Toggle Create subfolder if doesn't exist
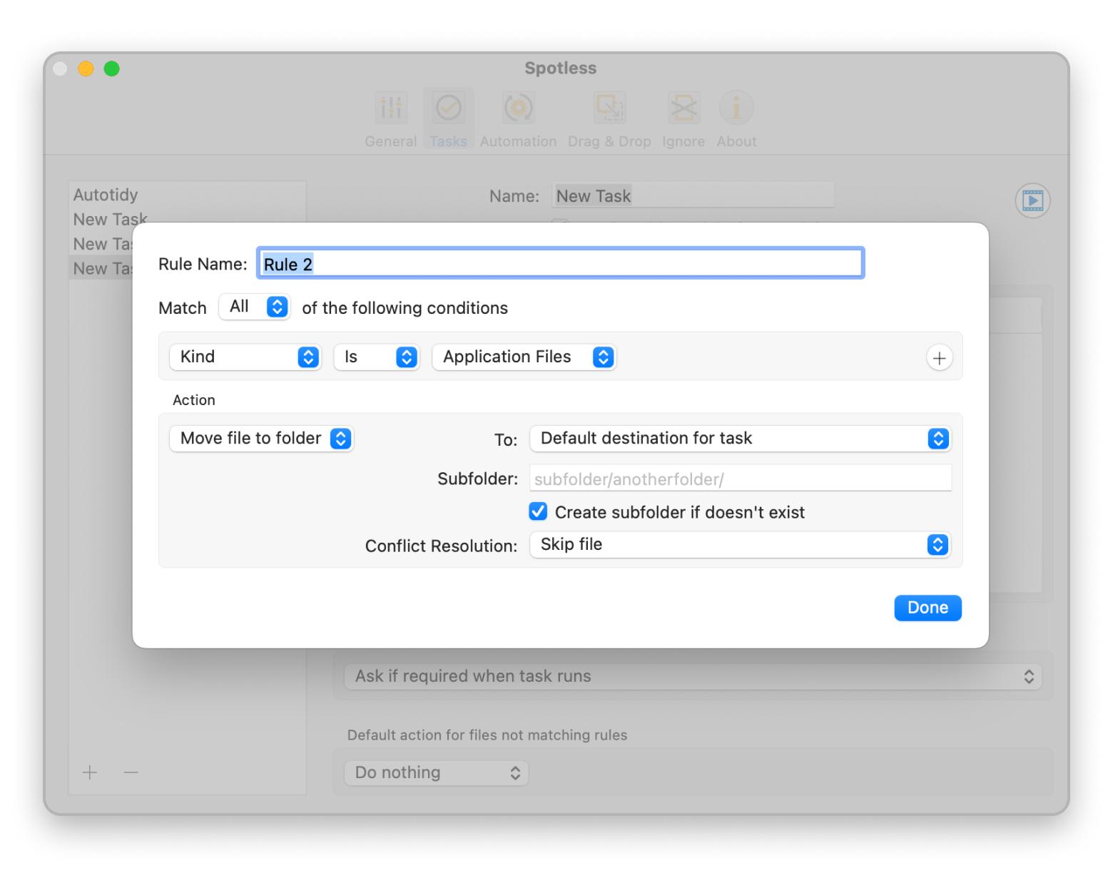1113x873 pixels. pyautogui.click(x=538, y=512)
